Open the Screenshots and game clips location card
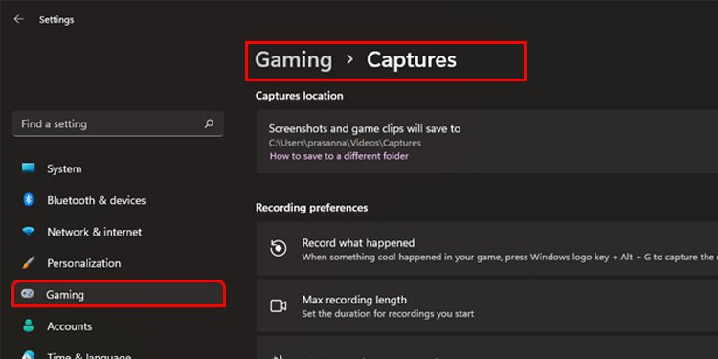Viewport: 718px width, 359px height. point(486,142)
